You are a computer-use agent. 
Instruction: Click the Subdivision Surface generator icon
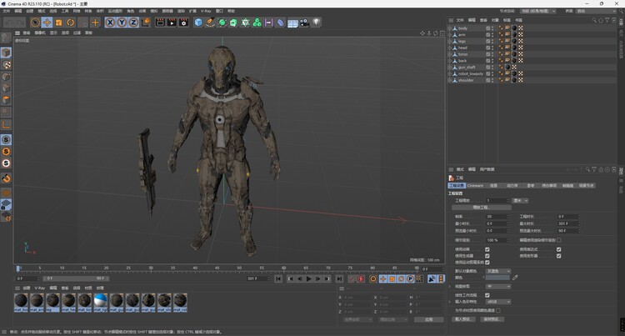tap(222, 23)
